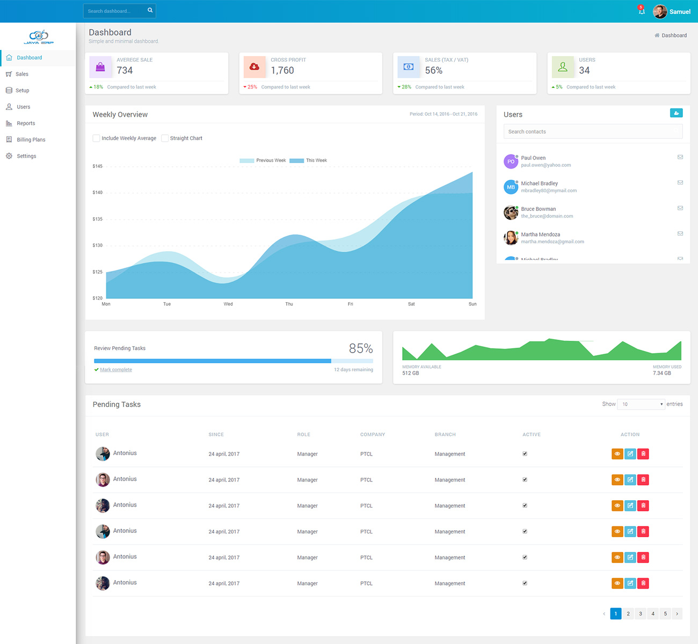Click the red delete icon in last row

(x=643, y=583)
